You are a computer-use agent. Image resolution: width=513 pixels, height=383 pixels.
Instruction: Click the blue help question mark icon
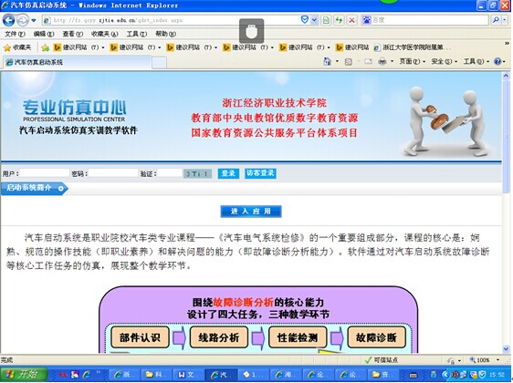(497, 61)
